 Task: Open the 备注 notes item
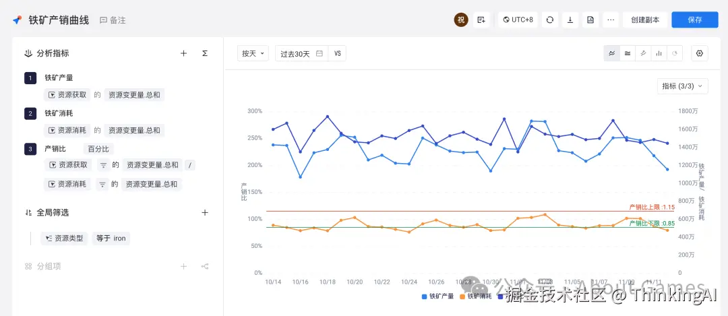pos(113,20)
